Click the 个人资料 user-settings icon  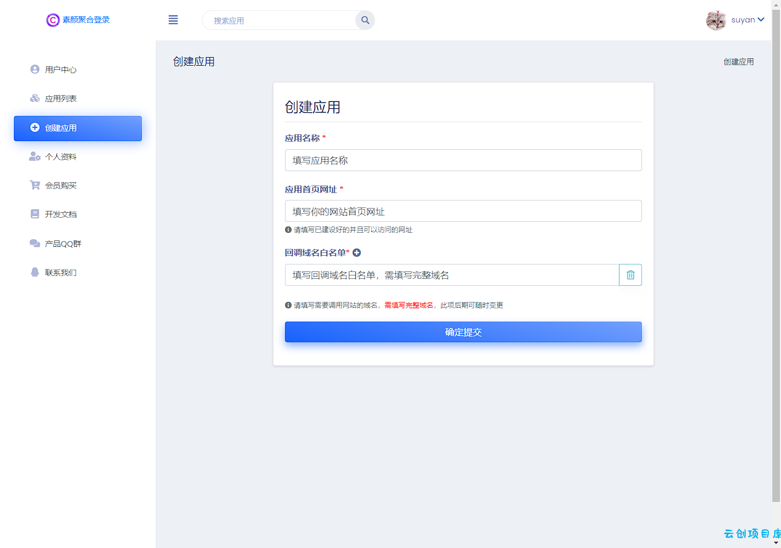point(35,156)
